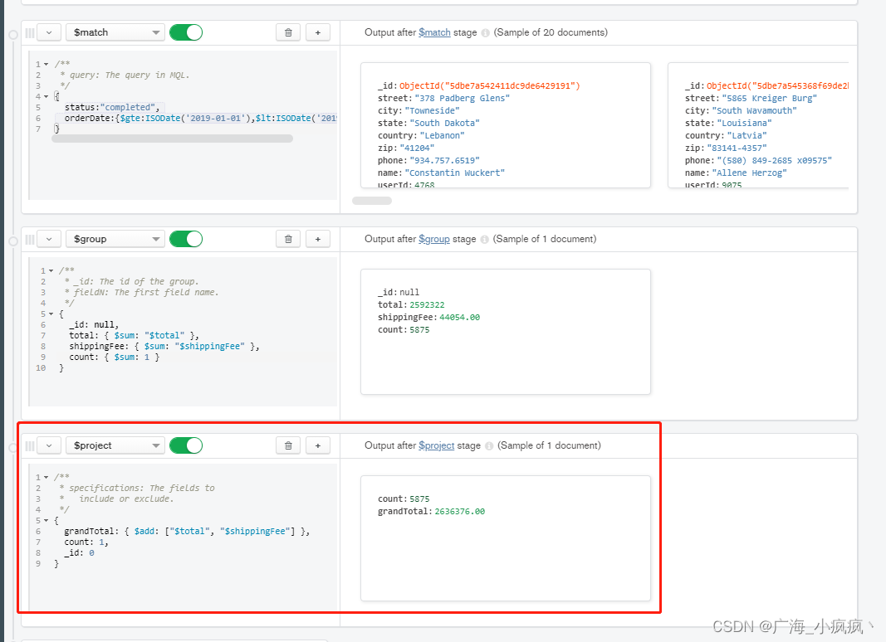Click the ObjectId of first $match document

pyautogui.click(x=489, y=85)
